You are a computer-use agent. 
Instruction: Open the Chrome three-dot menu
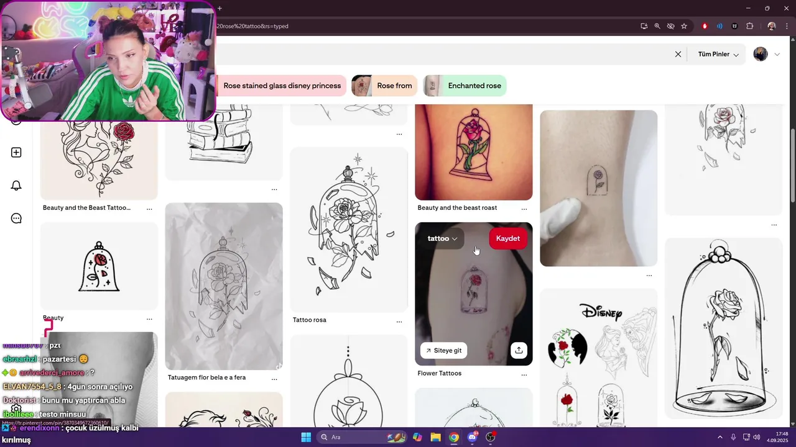[x=787, y=26]
